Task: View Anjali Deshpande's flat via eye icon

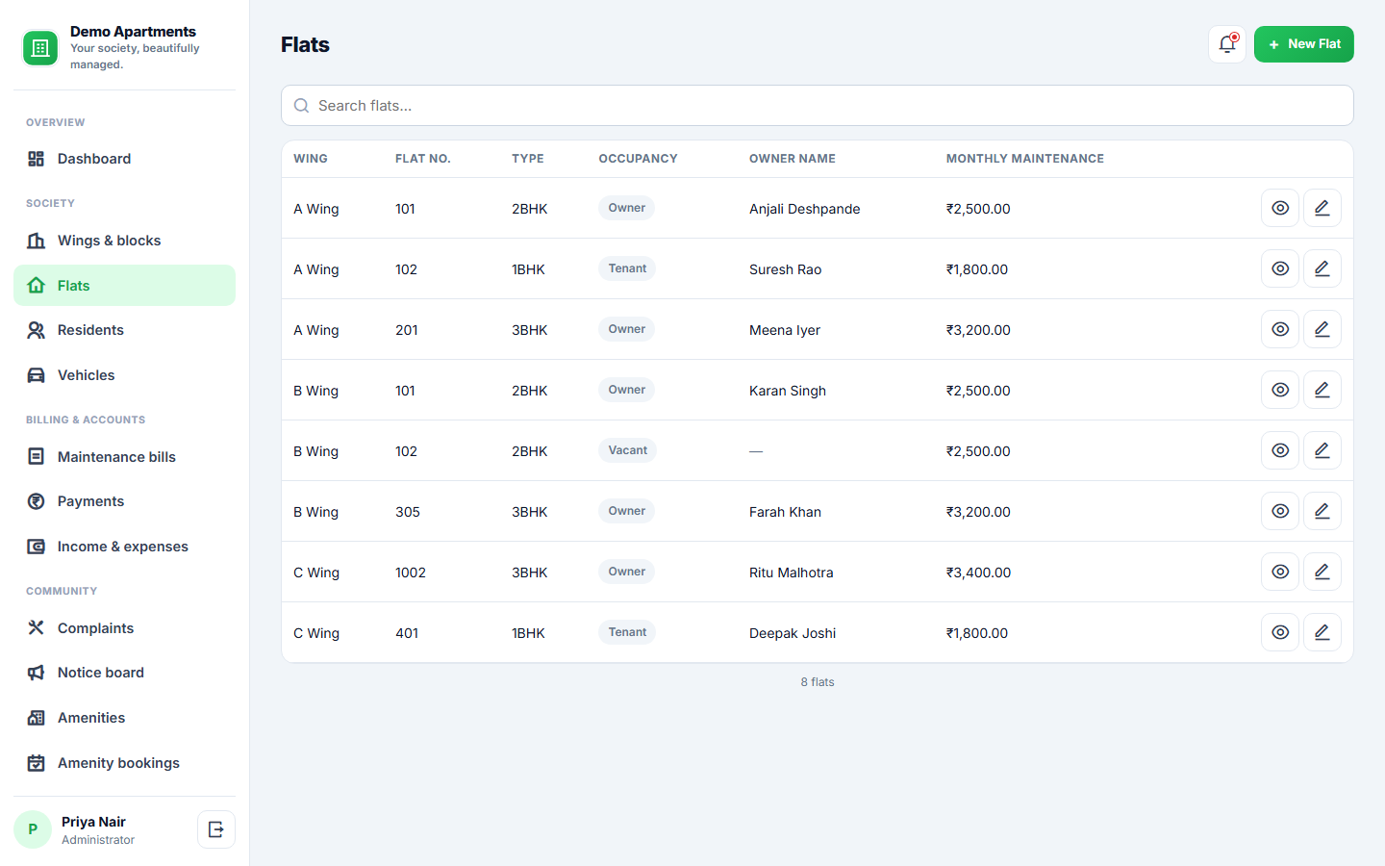Action: pyautogui.click(x=1280, y=208)
